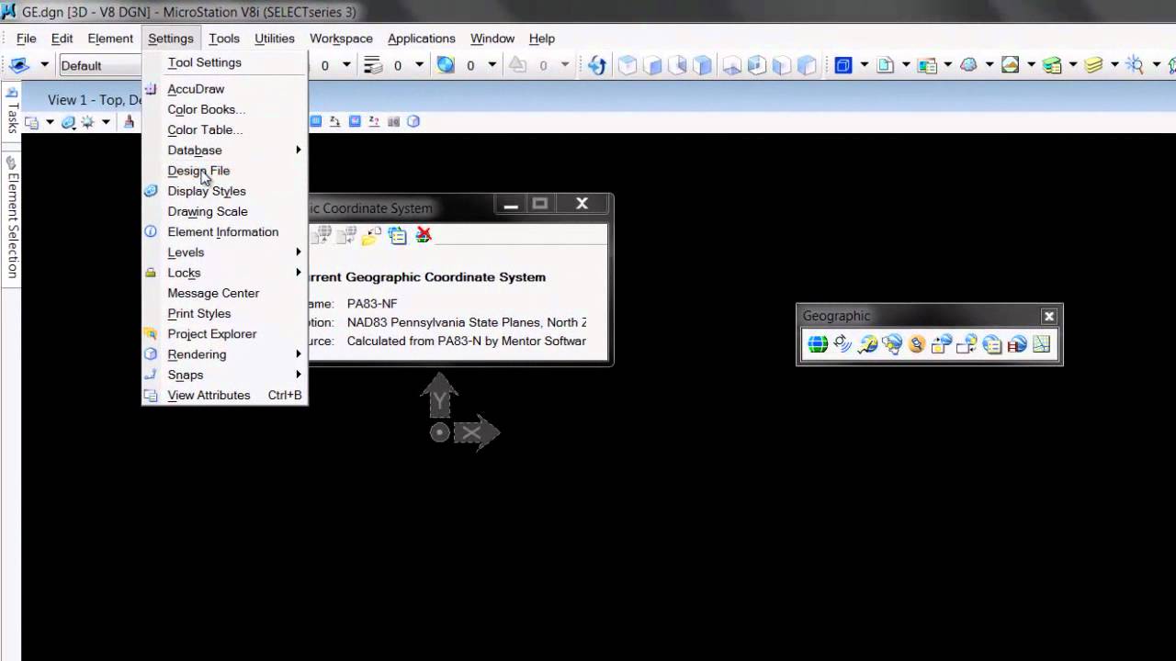Click the active level laptop icon

coord(19,65)
